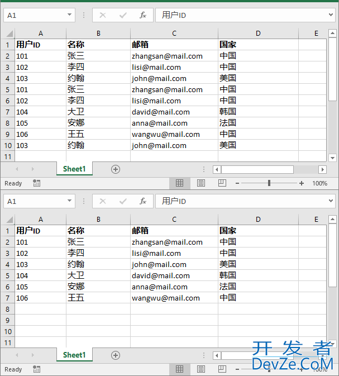Screen dimensions: 339x376
Task: Click bottom window horizontal scroll left arrow
Action: tap(217, 356)
